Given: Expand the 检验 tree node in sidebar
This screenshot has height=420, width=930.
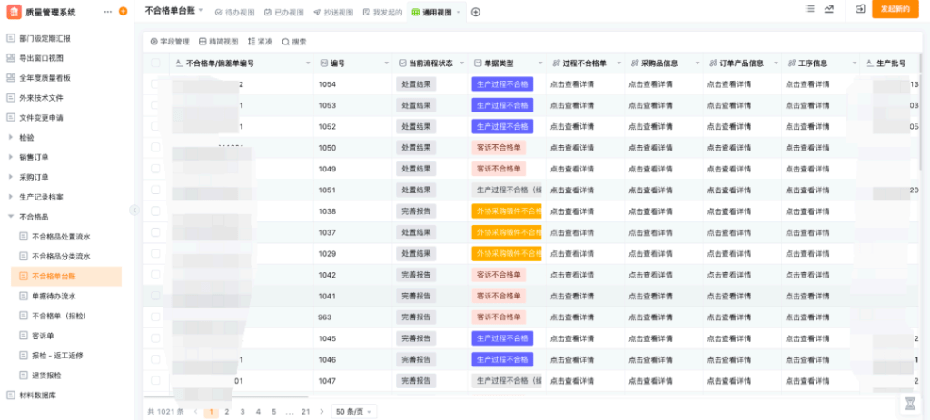Looking at the screenshot, I should 11,138.
